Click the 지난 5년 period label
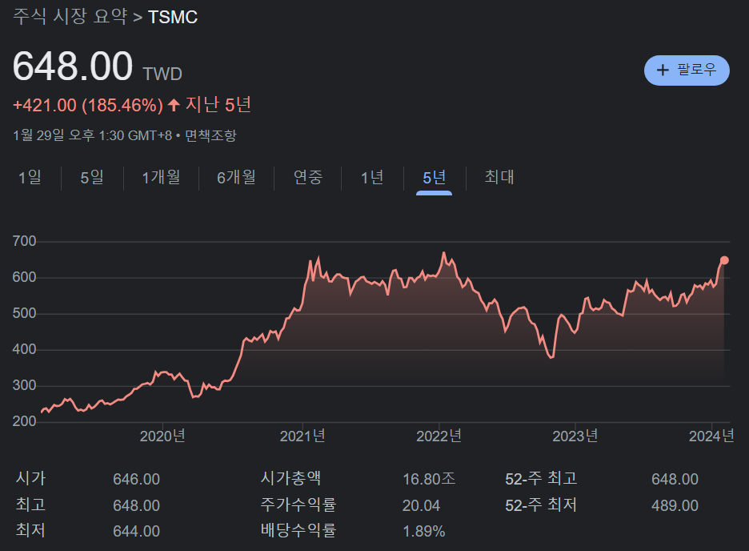749x551 pixels. (218, 105)
